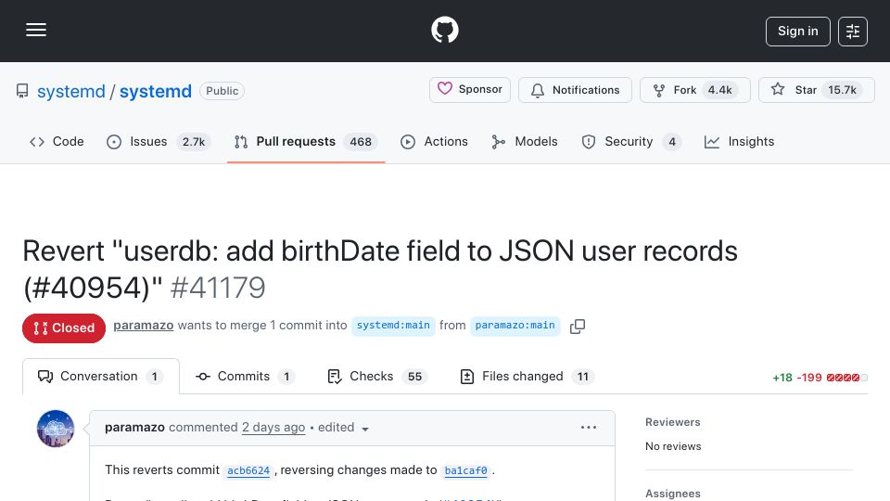Open the Models tab

tap(525, 141)
